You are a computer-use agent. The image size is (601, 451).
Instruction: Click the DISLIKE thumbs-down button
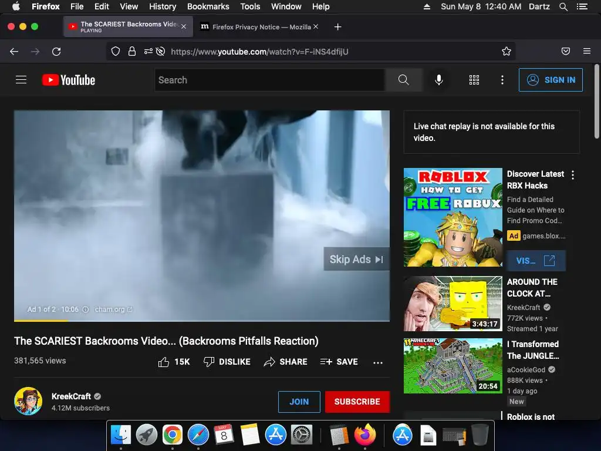click(x=227, y=362)
